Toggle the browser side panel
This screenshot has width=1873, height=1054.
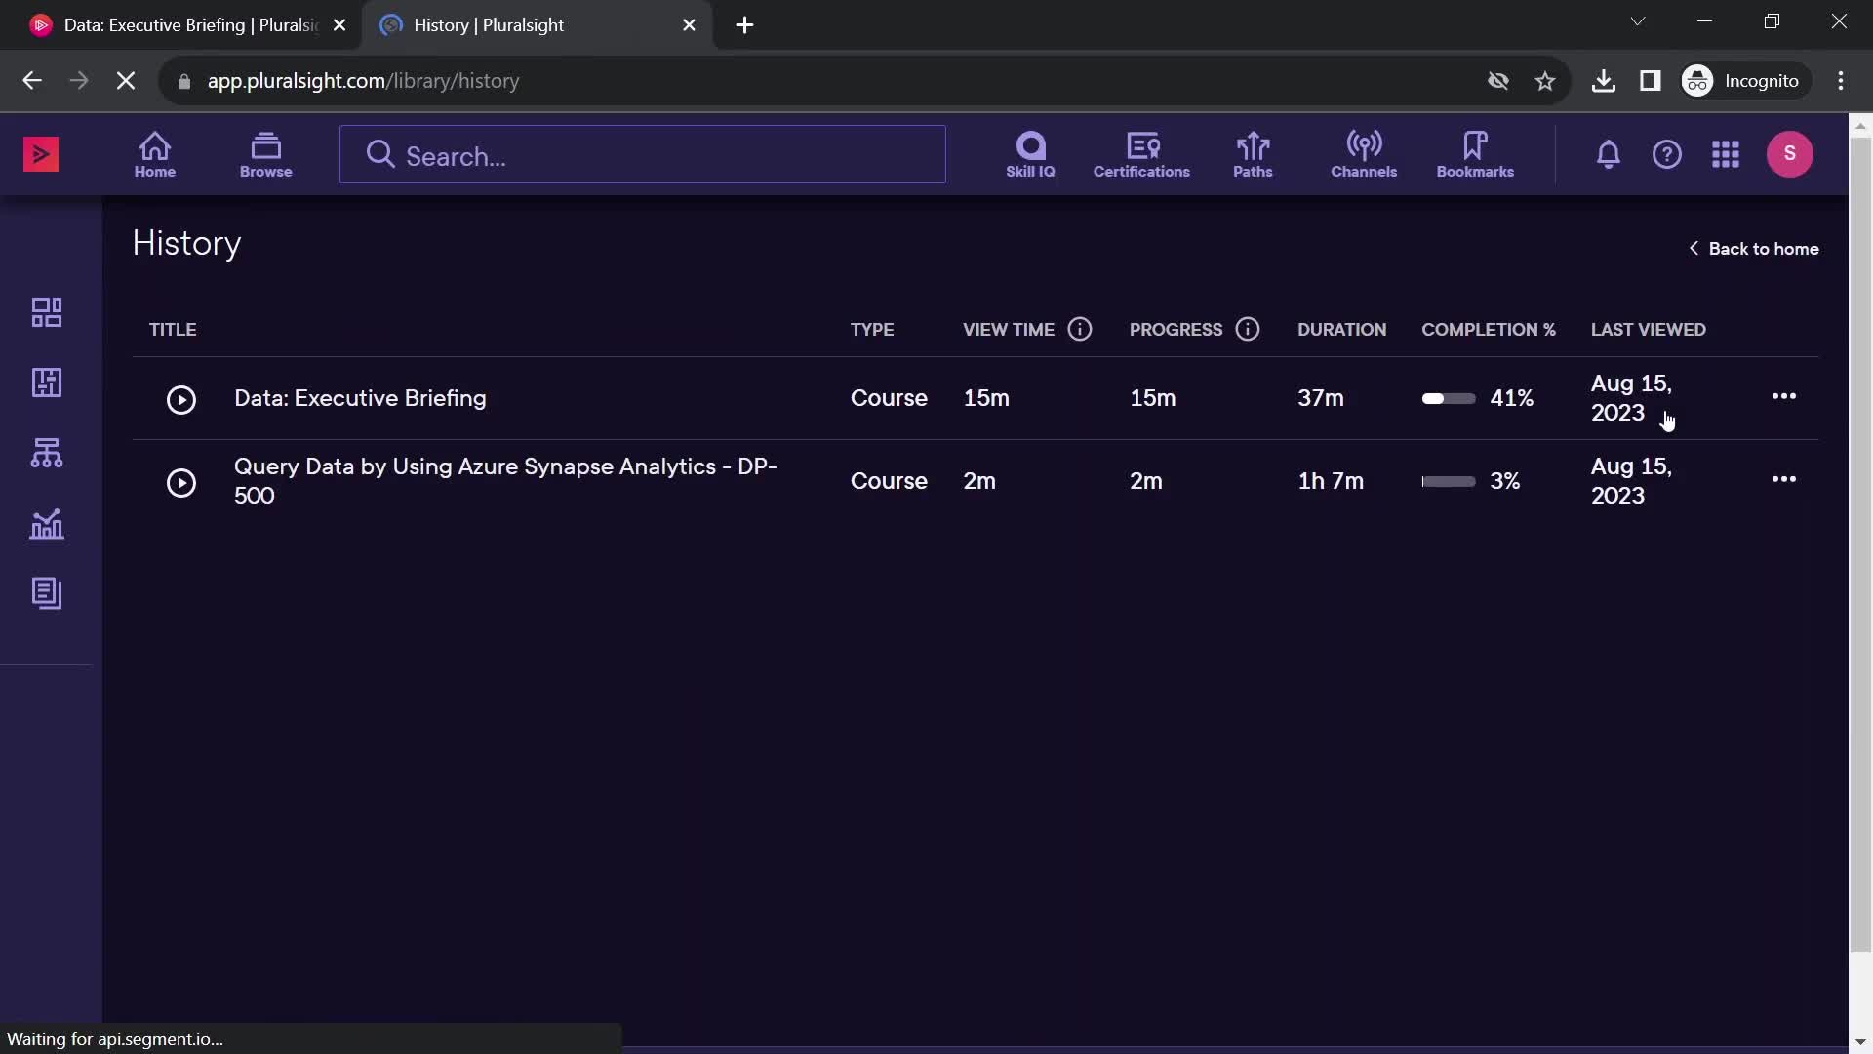coord(1651,81)
